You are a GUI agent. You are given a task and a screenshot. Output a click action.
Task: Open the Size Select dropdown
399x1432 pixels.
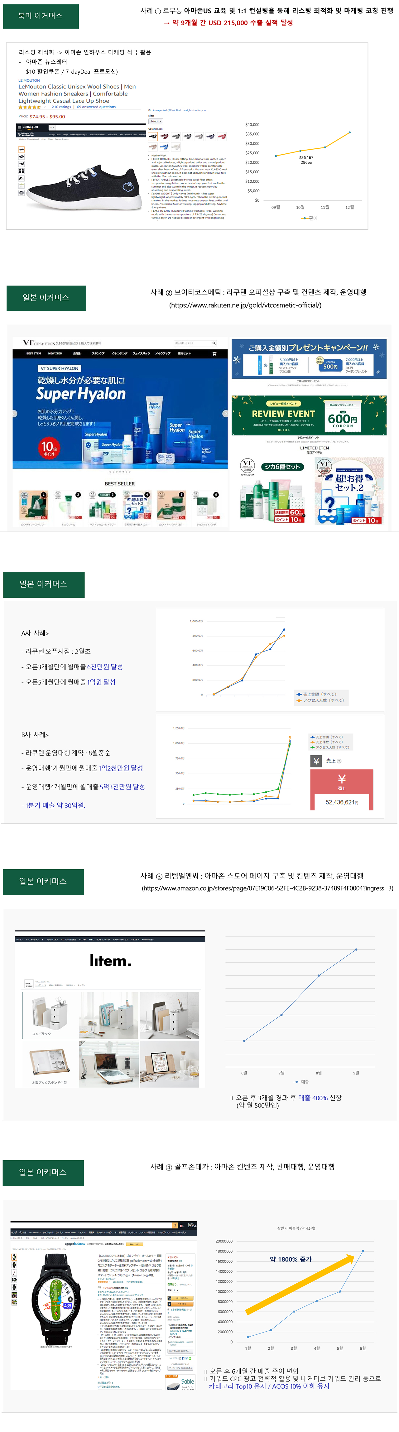coord(156,121)
